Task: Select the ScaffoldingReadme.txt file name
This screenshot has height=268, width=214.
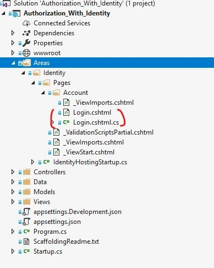Action: tap(66, 242)
